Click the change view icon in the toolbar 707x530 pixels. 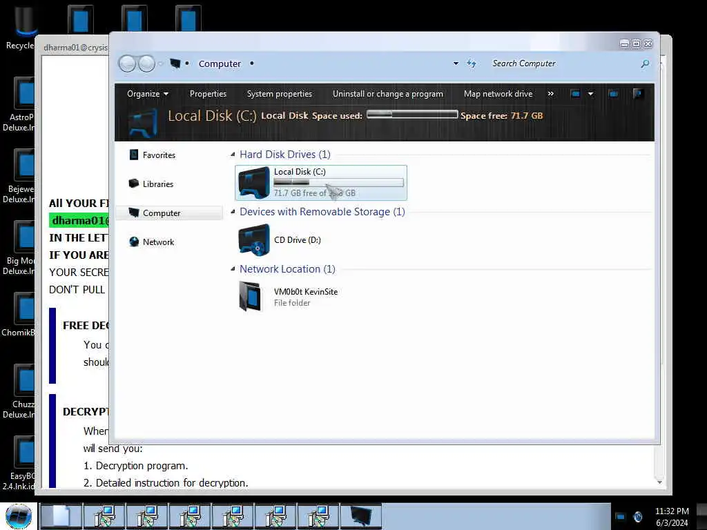coord(575,94)
